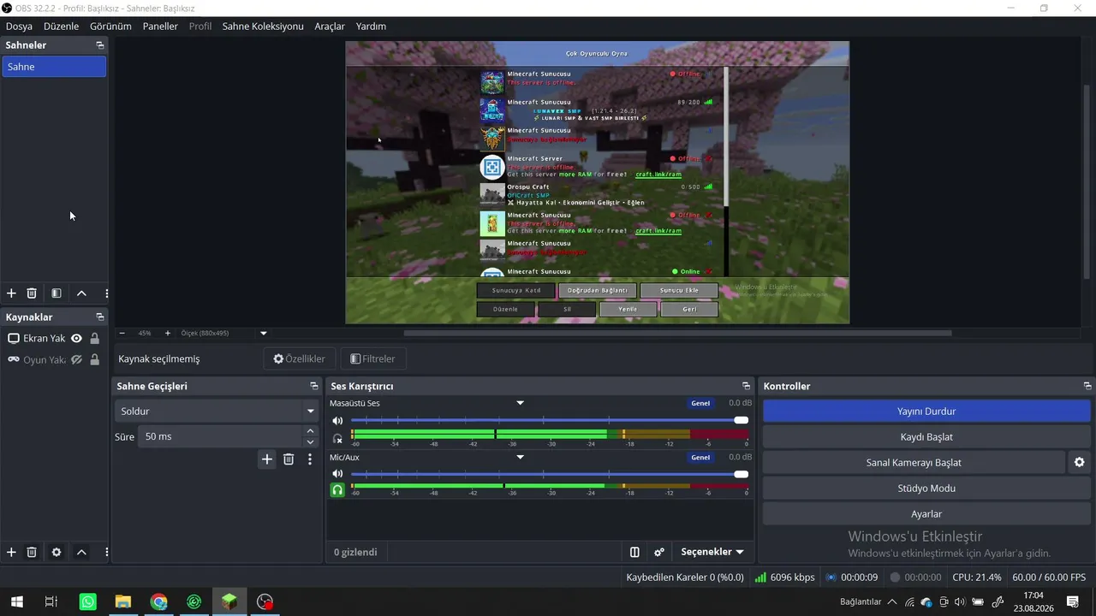Add a new source in Kaynaklar
Viewport: 1096px width, 616px height.
[11, 552]
